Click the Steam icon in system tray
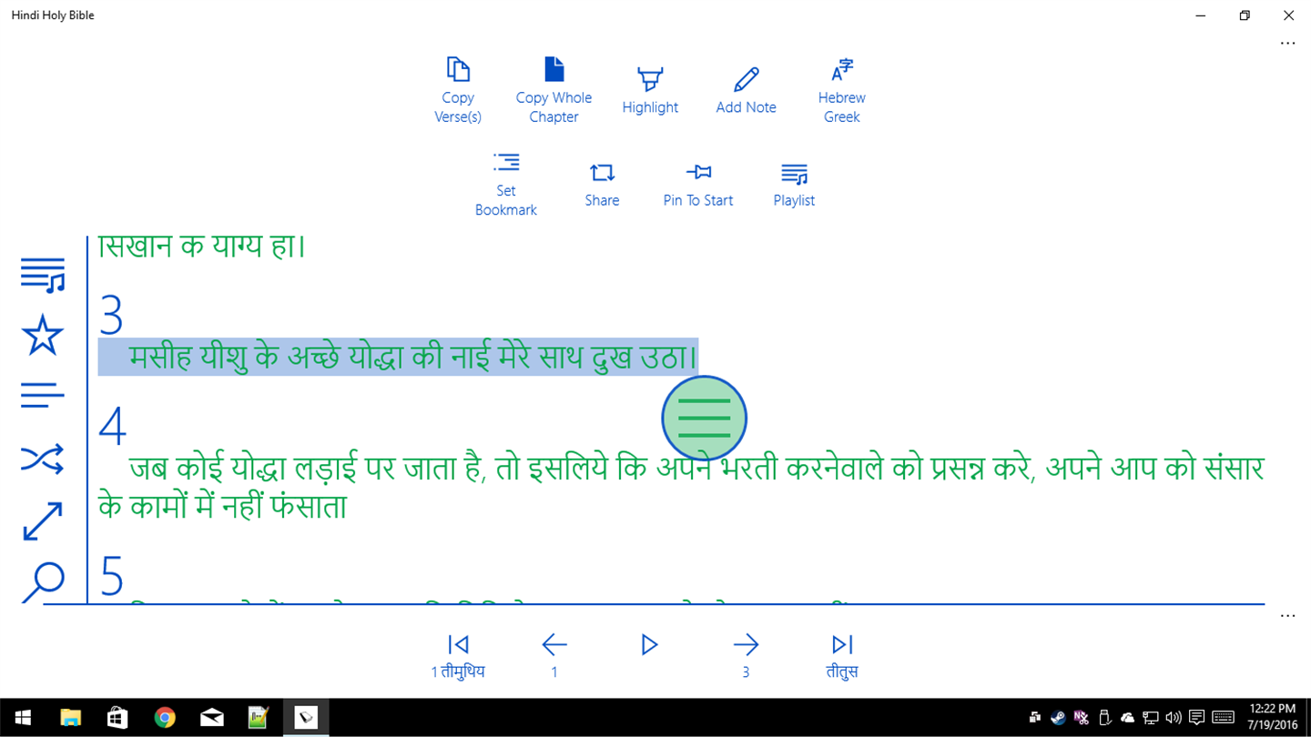The width and height of the screenshot is (1311, 737). [1058, 718]
